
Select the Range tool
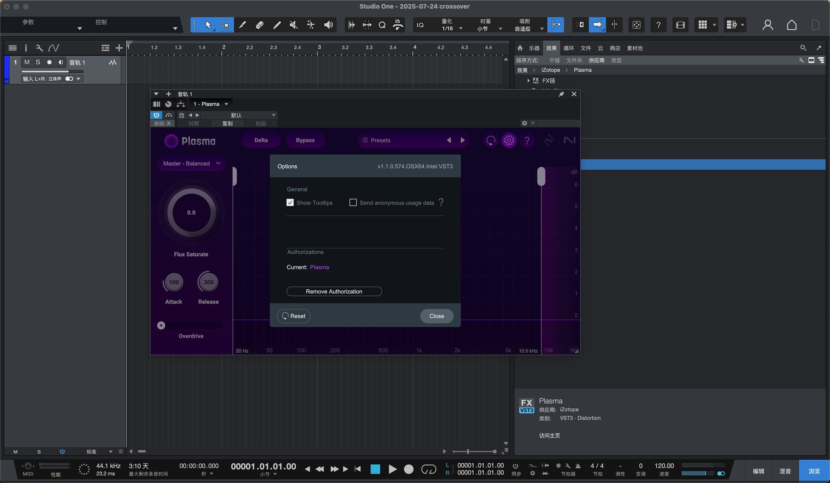pos(226,25)
